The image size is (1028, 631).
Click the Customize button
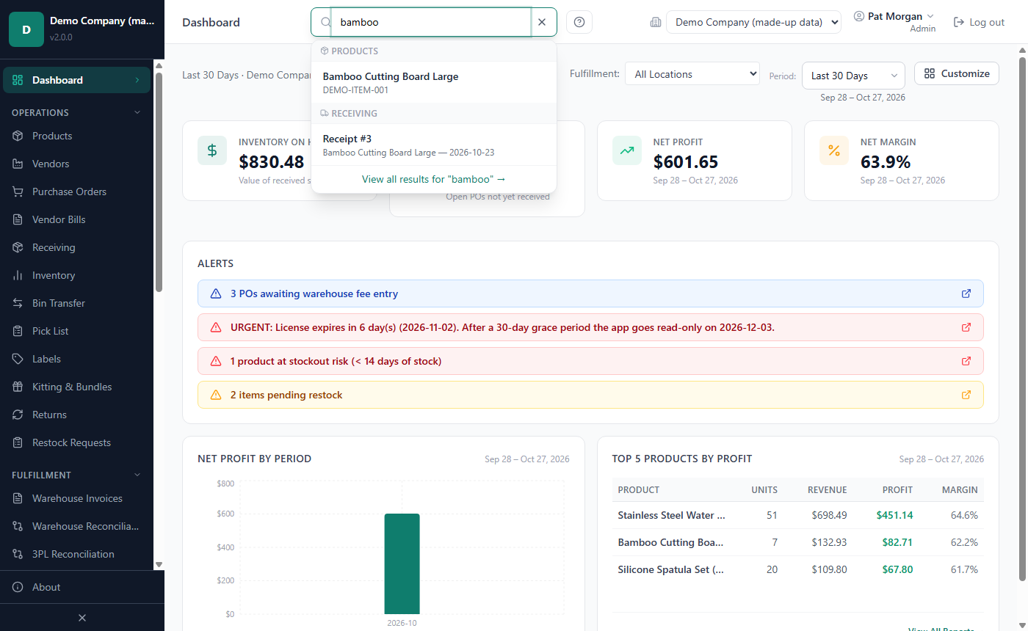tap(957, 73)
